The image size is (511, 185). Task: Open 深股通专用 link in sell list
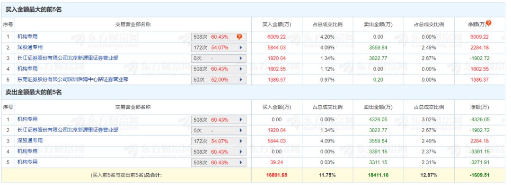(x=30, y=141)
